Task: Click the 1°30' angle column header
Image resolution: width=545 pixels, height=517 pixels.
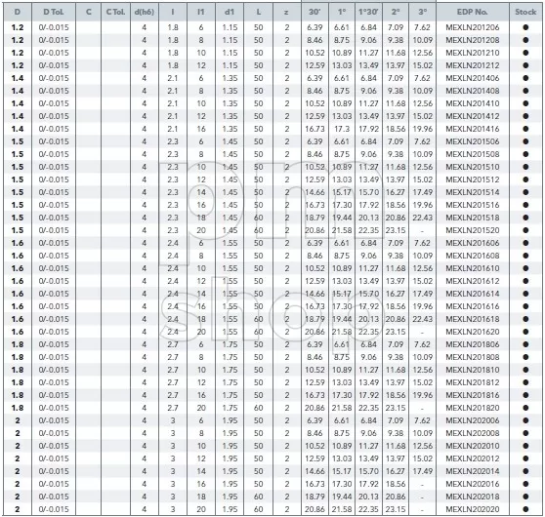Action: [x=368, y=12]
